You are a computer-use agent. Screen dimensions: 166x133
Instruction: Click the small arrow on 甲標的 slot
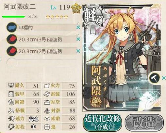point(78,24)
